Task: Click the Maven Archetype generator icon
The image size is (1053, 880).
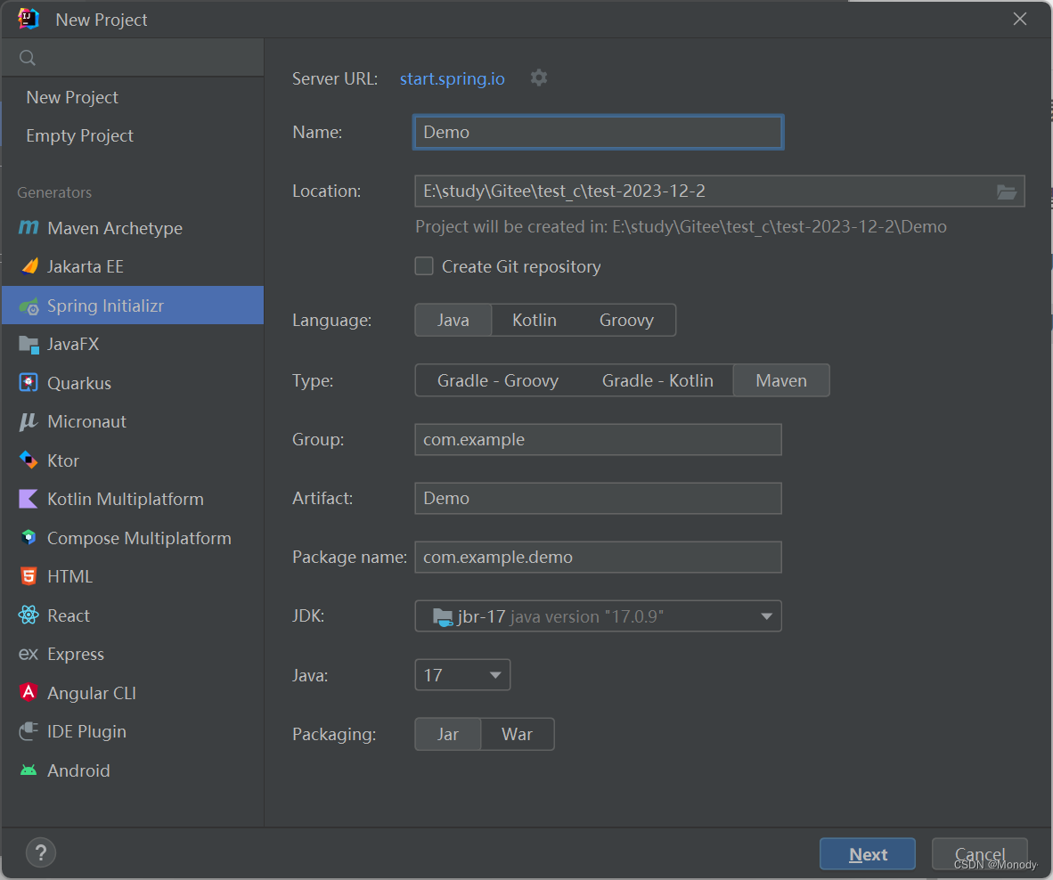Action: 29,227
